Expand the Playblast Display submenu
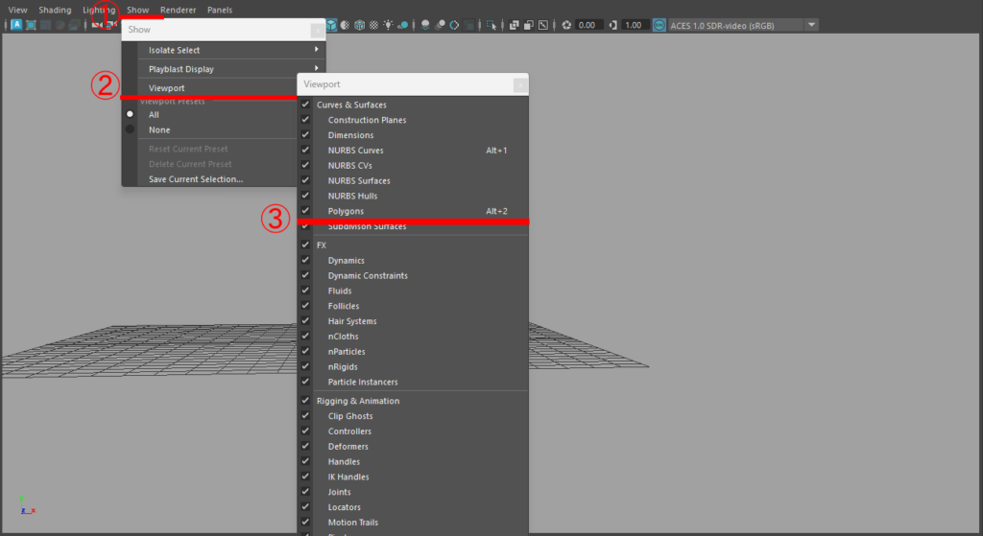 pos(223,69)
